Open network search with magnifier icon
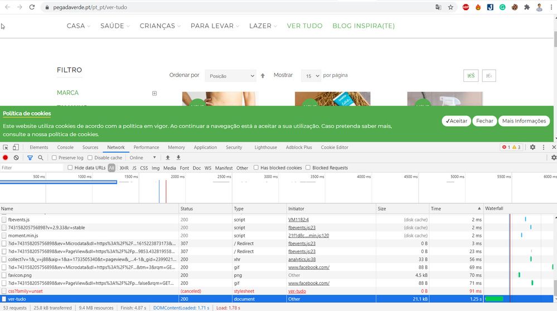Image resolution: width=557 pixels, height=311 pixels. [x=40, y=158]
